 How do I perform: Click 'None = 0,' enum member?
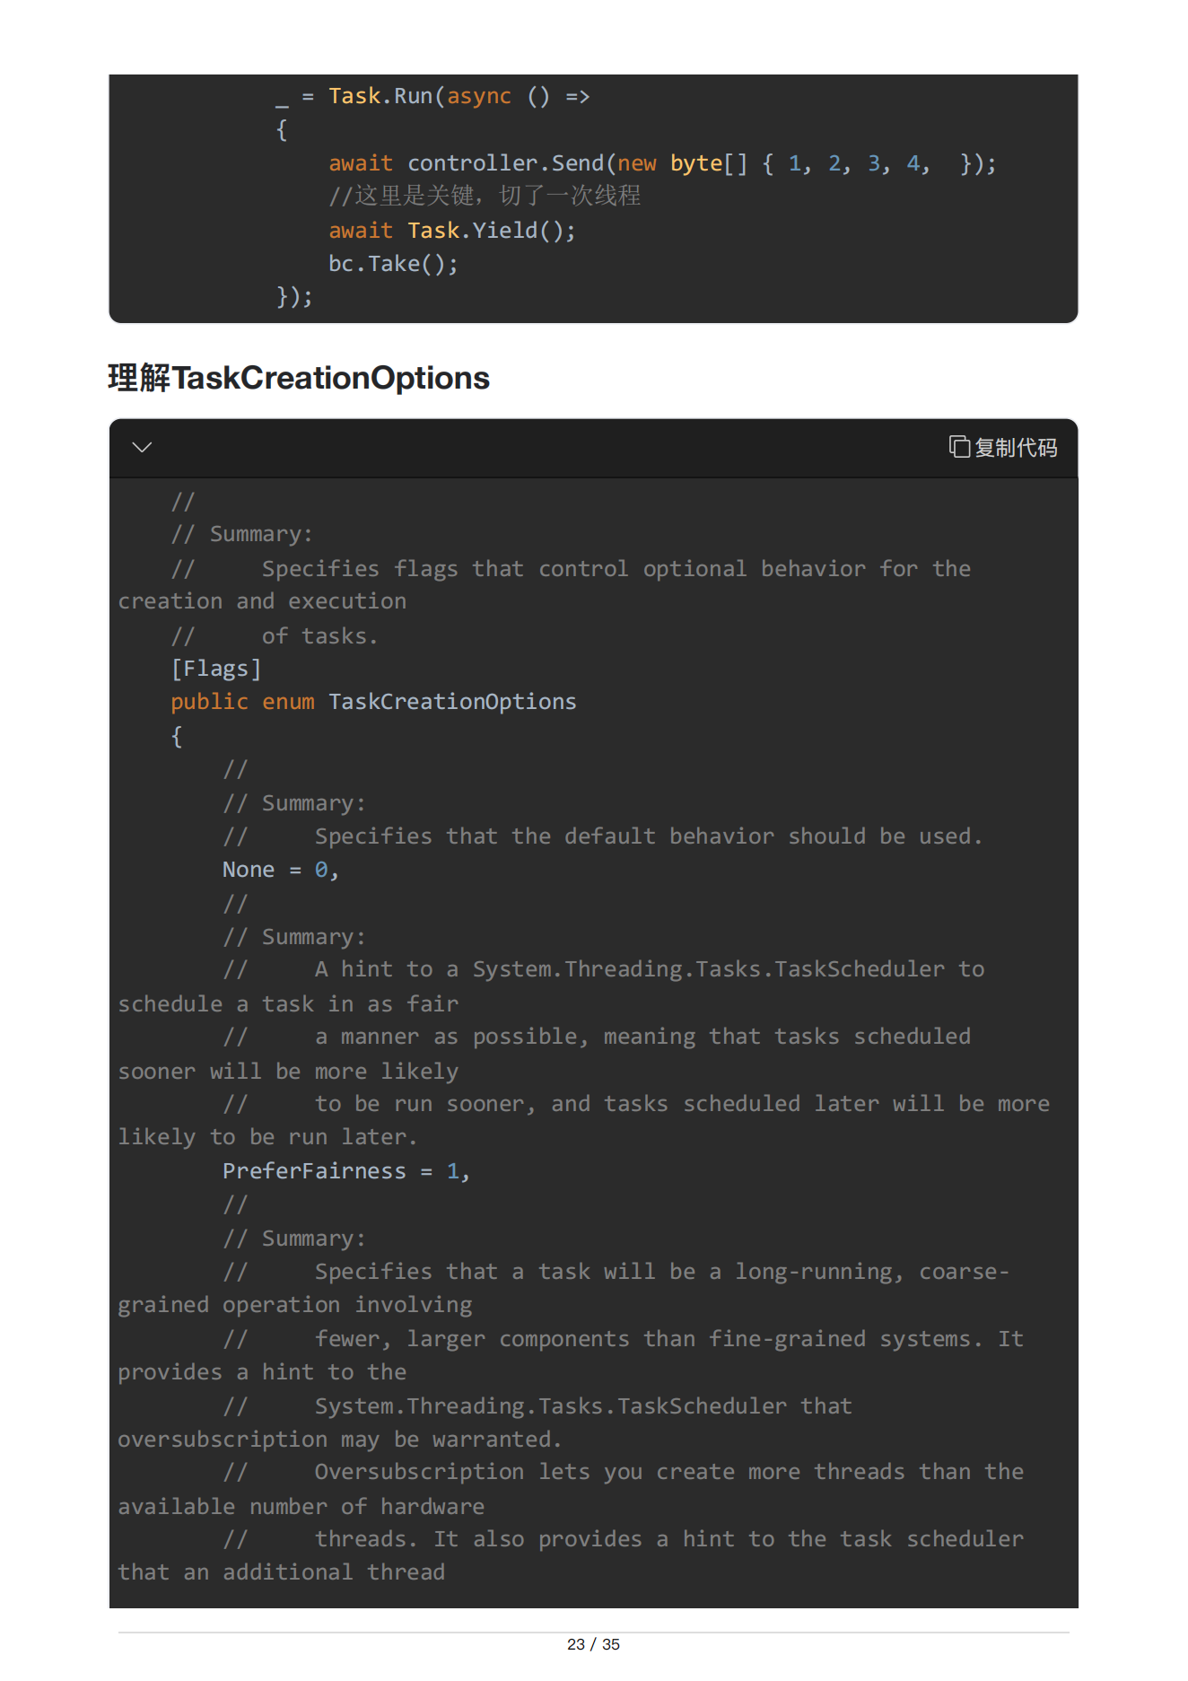(x=281, y=870)
